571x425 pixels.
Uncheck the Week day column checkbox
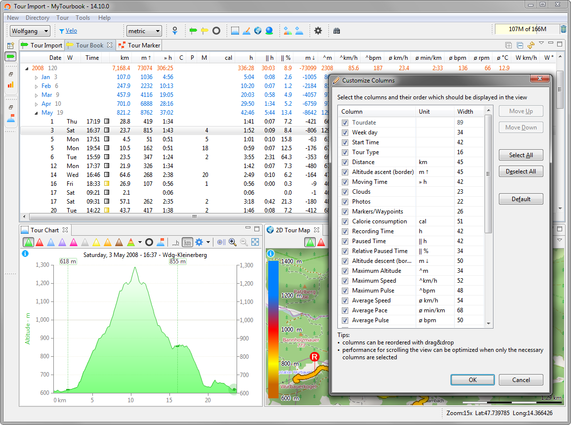pos(345,132)
